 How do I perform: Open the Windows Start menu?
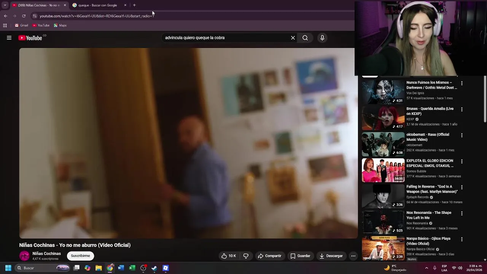8,268
